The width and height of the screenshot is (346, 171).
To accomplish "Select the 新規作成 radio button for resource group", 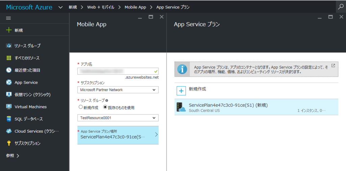I will pyautogui.click(x=80, y=107).
